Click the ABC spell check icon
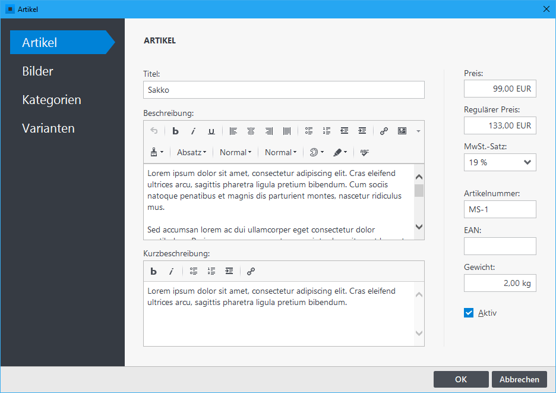 (x=365, y=152)
